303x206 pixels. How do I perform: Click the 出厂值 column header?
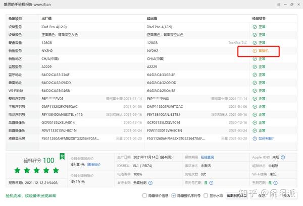pyautogui.click(x=46, y=19)
